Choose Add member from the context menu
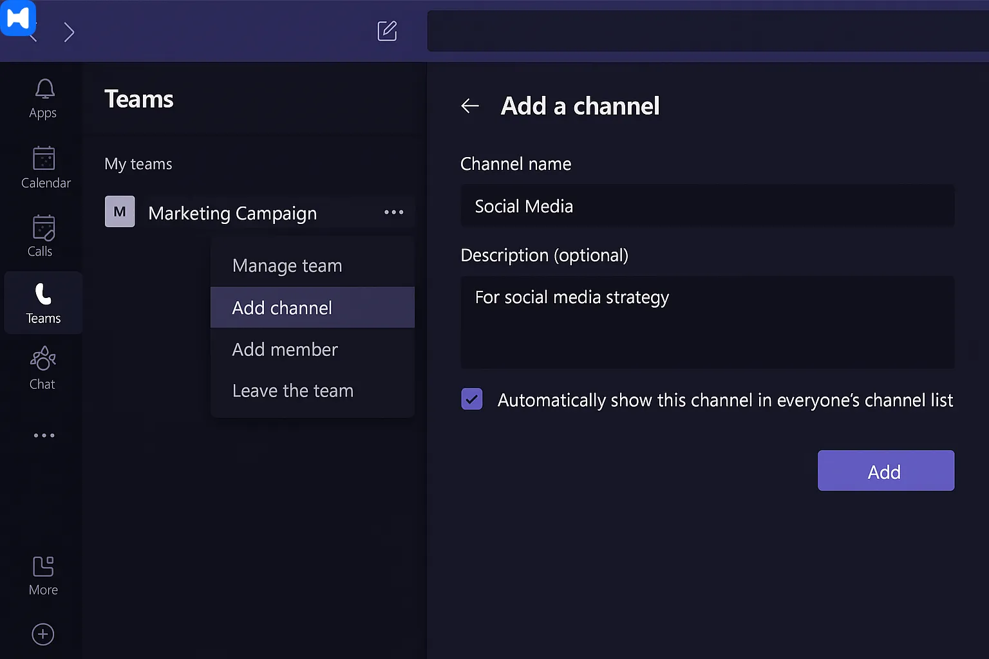 click(x=312, y=349)
